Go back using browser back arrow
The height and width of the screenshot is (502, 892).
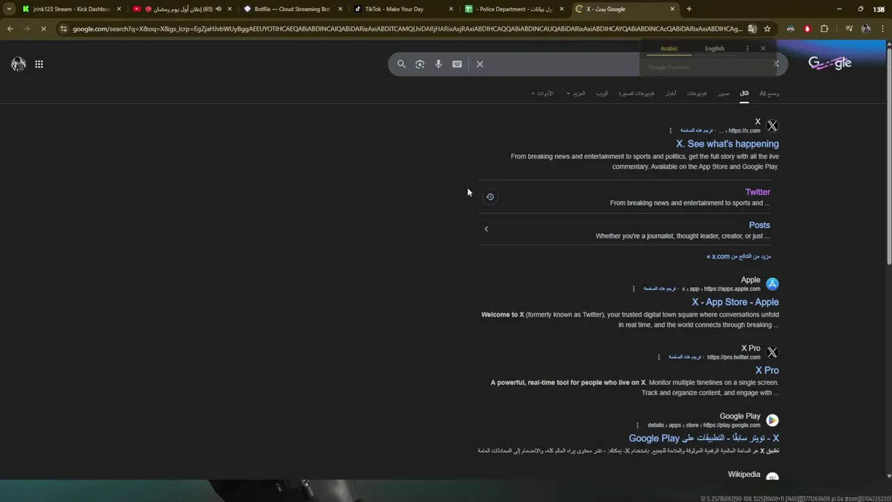pyautogui.click(x=10, y=29)
